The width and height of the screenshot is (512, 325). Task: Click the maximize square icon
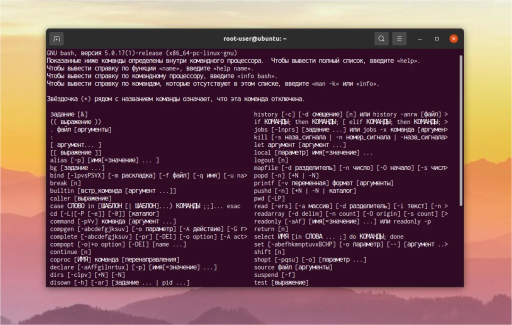coord(436,38)
